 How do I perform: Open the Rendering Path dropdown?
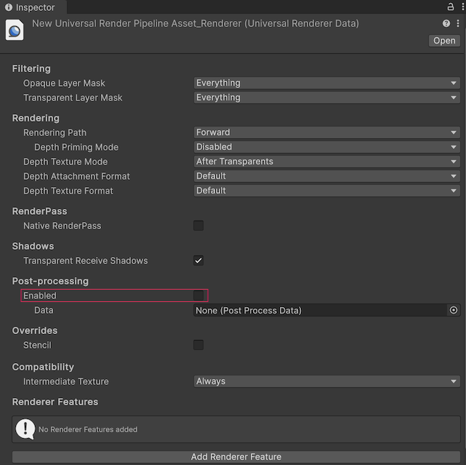point(326,132)
